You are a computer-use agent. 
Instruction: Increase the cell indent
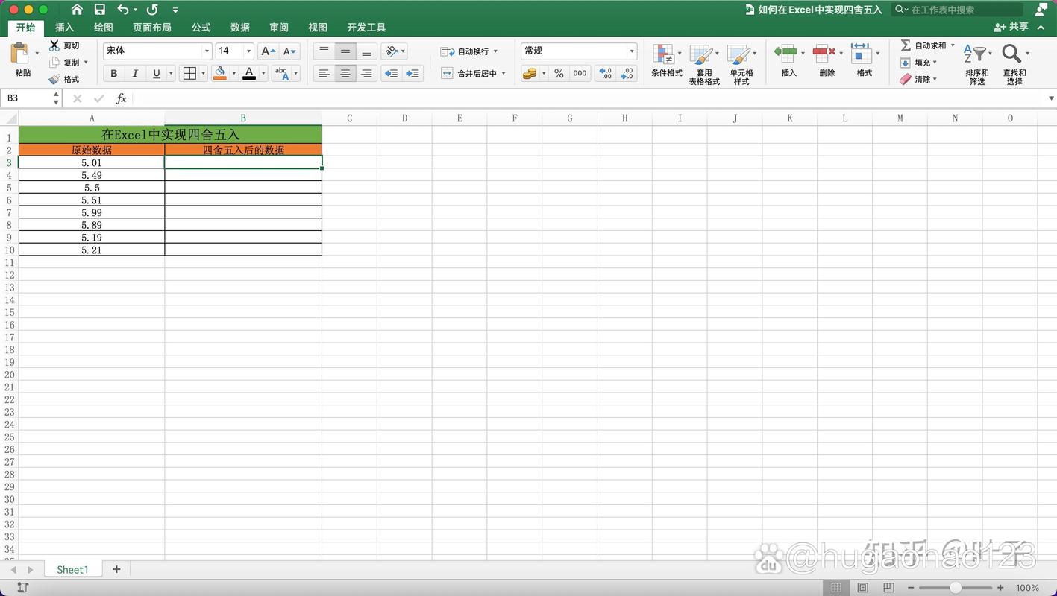pos(413,73)
